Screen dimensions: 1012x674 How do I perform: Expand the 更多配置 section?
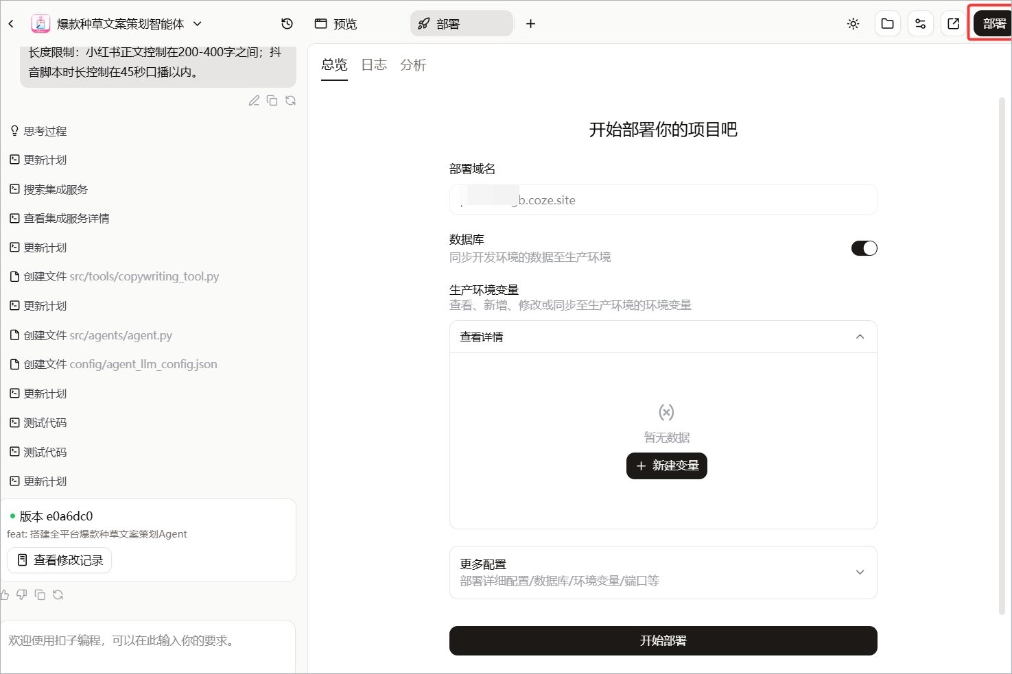pyautogui.click(x=663, y=573)
